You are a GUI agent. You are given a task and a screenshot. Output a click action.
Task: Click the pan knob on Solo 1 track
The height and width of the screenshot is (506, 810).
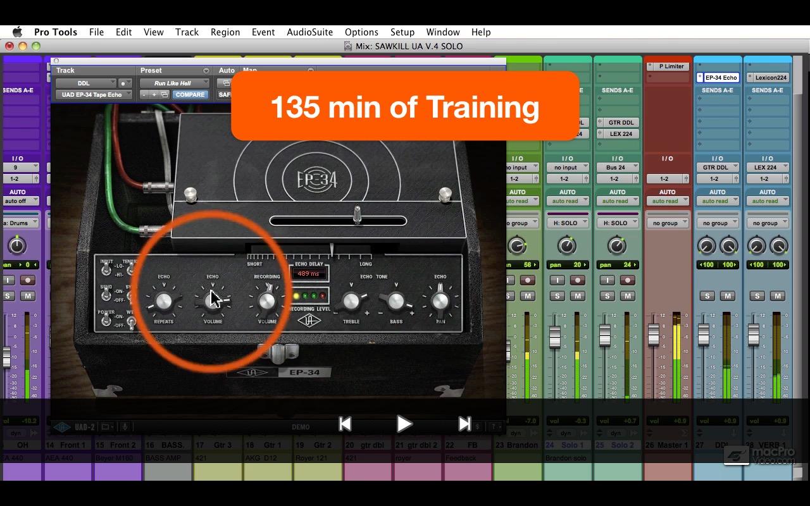(x=567, y=245)
